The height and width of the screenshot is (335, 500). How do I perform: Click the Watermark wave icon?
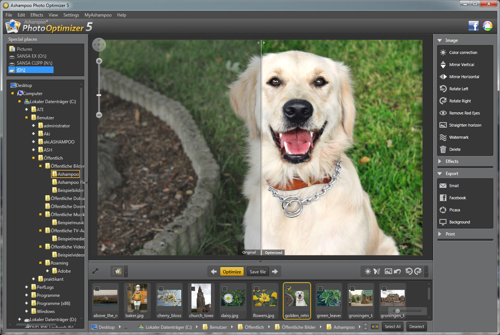tap(443, 137)
